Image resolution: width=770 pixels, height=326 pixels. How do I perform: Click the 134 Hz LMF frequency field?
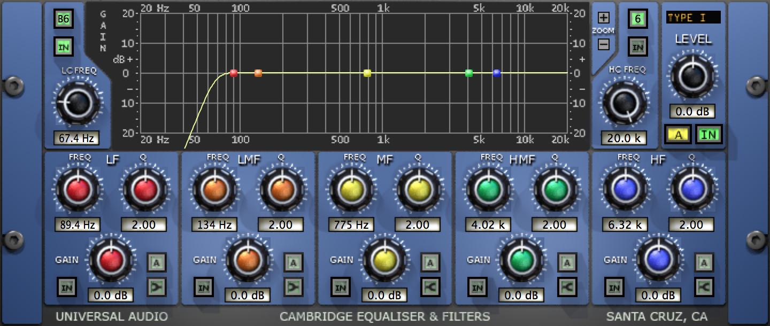coord(214,225)
